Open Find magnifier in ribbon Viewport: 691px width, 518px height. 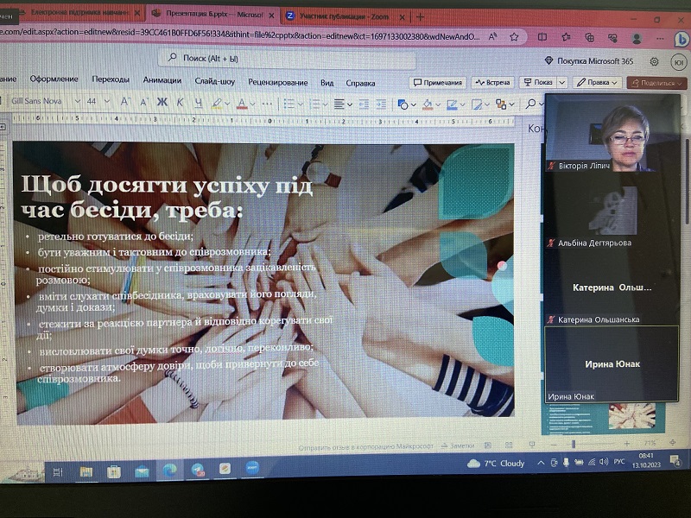click(x=531, y=104)
